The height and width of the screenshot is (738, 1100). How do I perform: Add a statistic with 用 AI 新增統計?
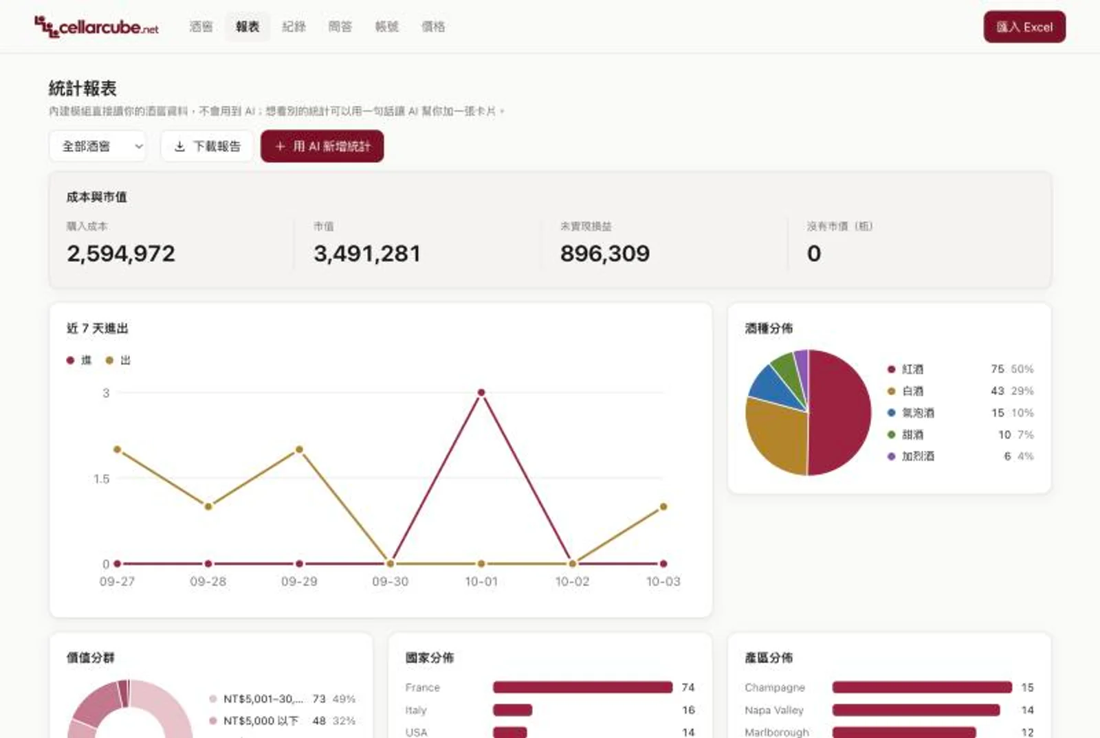(x=322, y=146)
